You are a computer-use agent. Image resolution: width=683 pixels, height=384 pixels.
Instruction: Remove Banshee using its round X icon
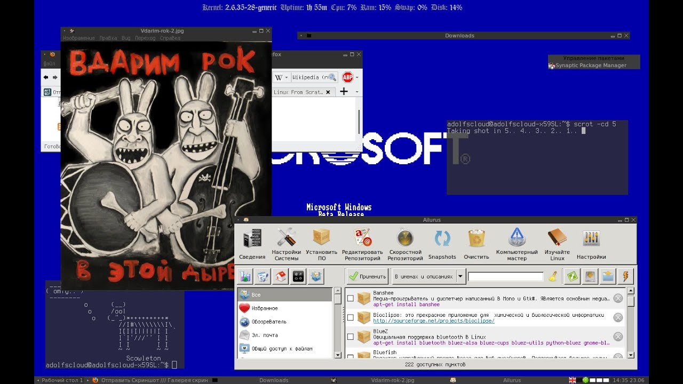point(618,298)
